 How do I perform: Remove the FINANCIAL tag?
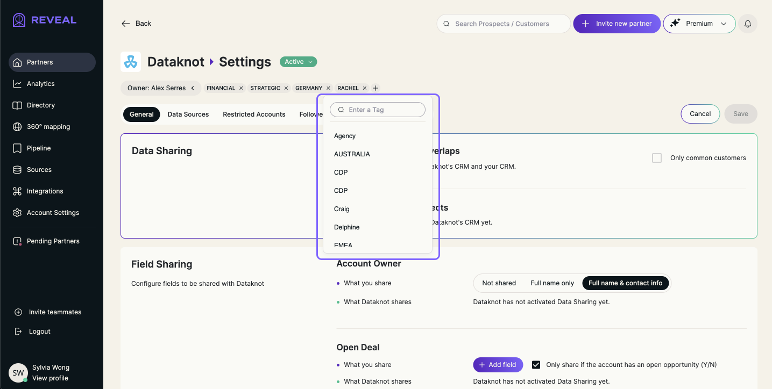[241, 88]
